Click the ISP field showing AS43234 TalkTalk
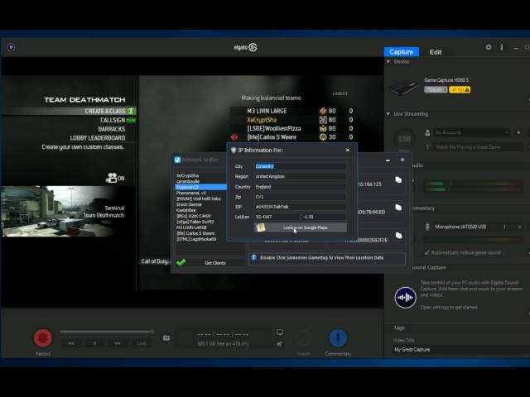 pyautogui.click(x=300, y=207)
